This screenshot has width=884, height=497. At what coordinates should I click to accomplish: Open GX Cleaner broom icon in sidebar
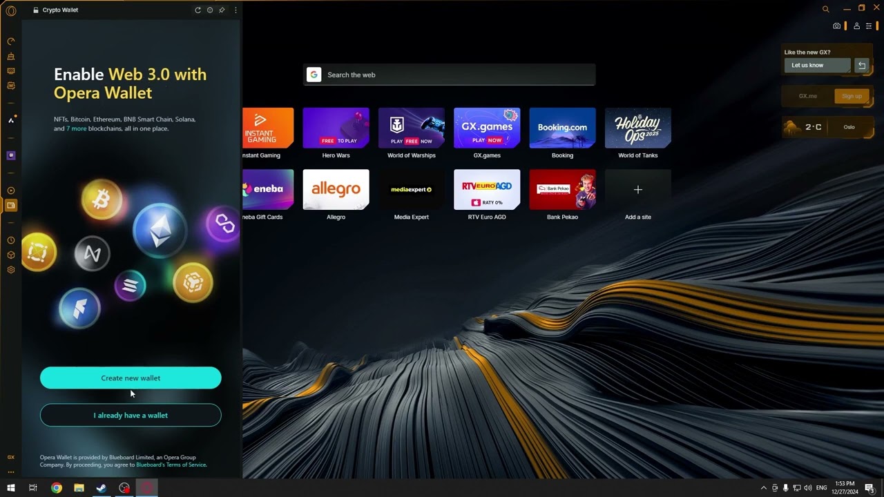pos(10,57)
